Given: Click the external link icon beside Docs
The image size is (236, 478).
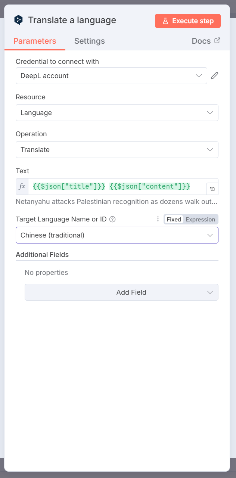Looking at the screenshot, I should coord(217,41).
